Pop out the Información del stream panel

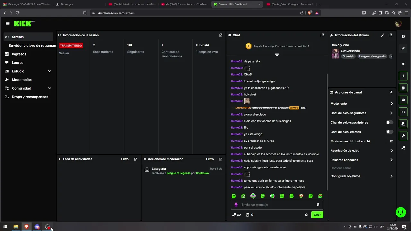pos(390,35)
